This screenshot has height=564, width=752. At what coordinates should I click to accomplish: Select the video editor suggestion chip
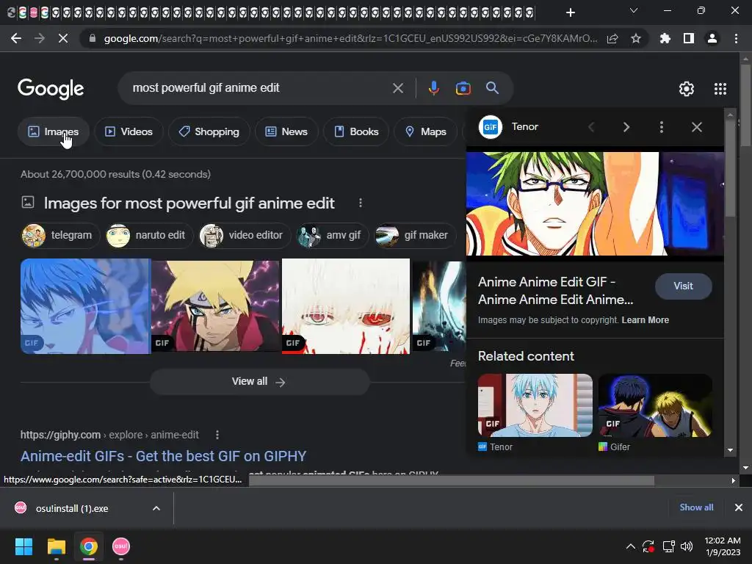point(245,236)
